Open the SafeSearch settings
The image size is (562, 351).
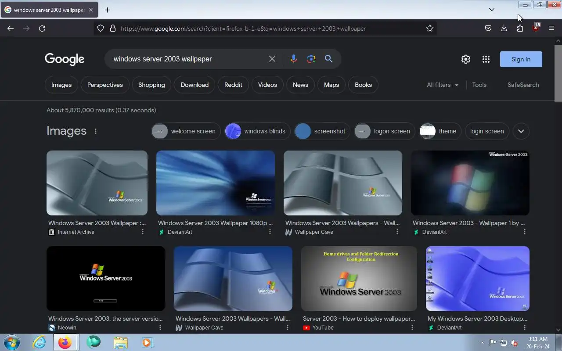[523, 85]
